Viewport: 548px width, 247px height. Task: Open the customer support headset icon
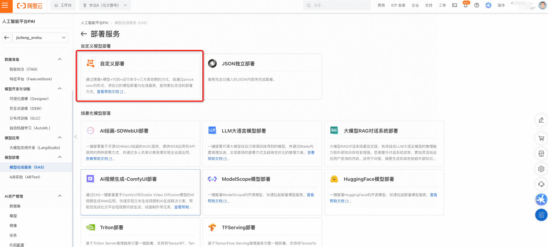coord(541,184)
